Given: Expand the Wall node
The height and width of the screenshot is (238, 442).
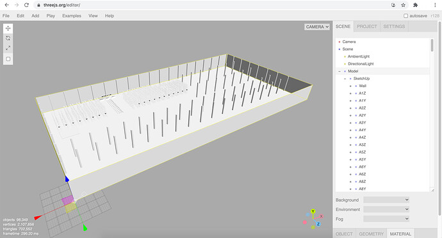Looking at the screenshot, I should (350, 86).
